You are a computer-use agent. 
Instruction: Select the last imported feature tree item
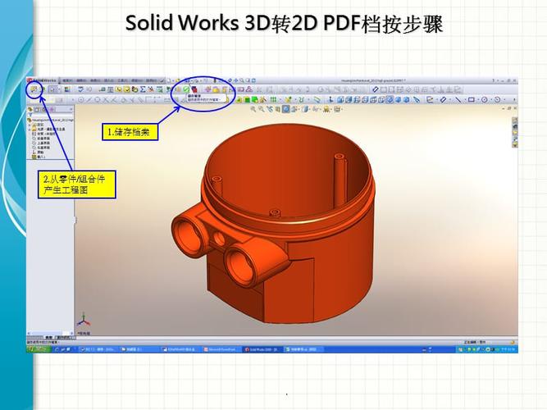coord(39,157)
